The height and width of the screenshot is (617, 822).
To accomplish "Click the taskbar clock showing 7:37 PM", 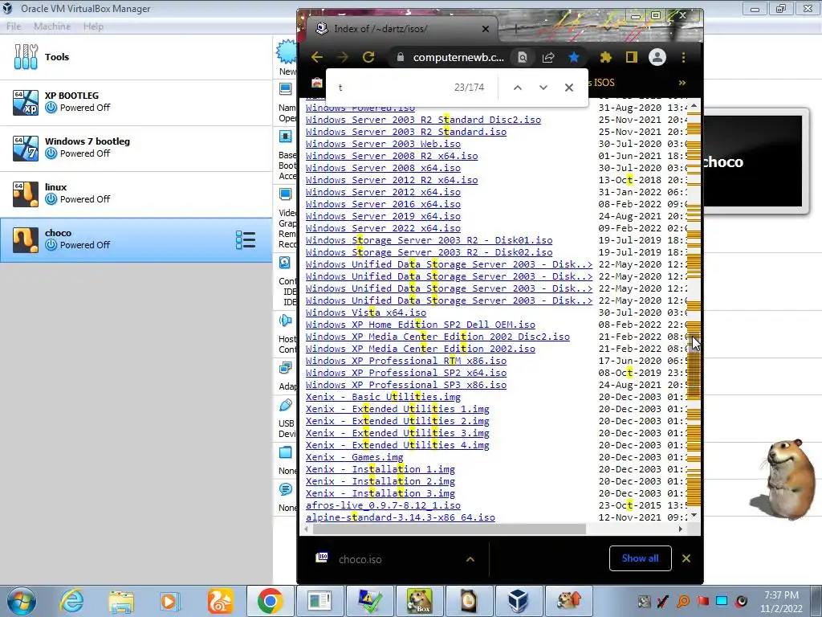I will pos(781,601).
